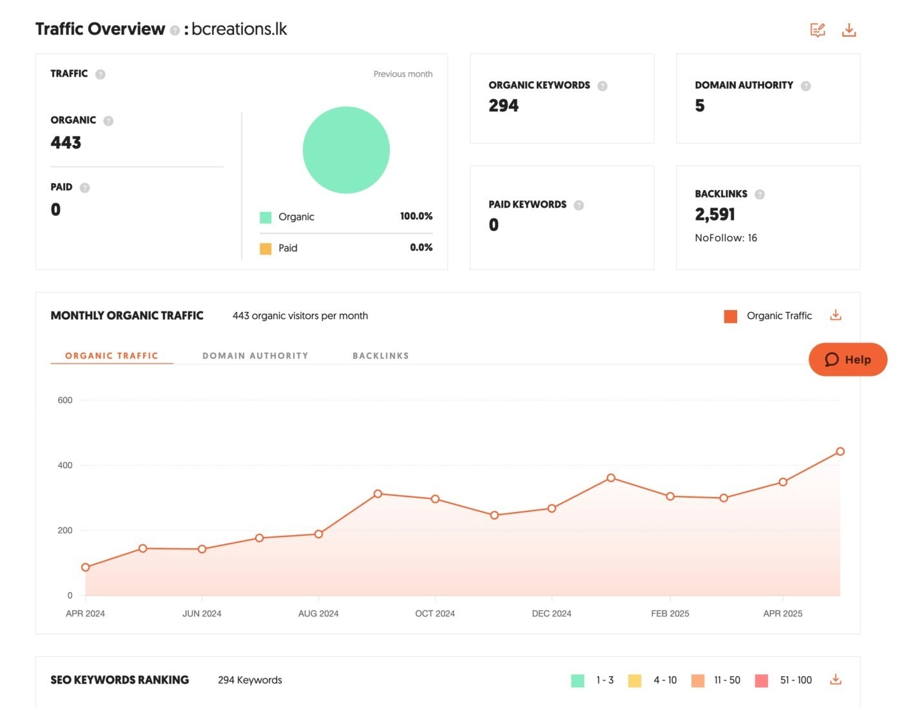Open the help icon beside Traffic heading
The height and width of the screenshot is (708, 902).
click(x=101, y=74)
